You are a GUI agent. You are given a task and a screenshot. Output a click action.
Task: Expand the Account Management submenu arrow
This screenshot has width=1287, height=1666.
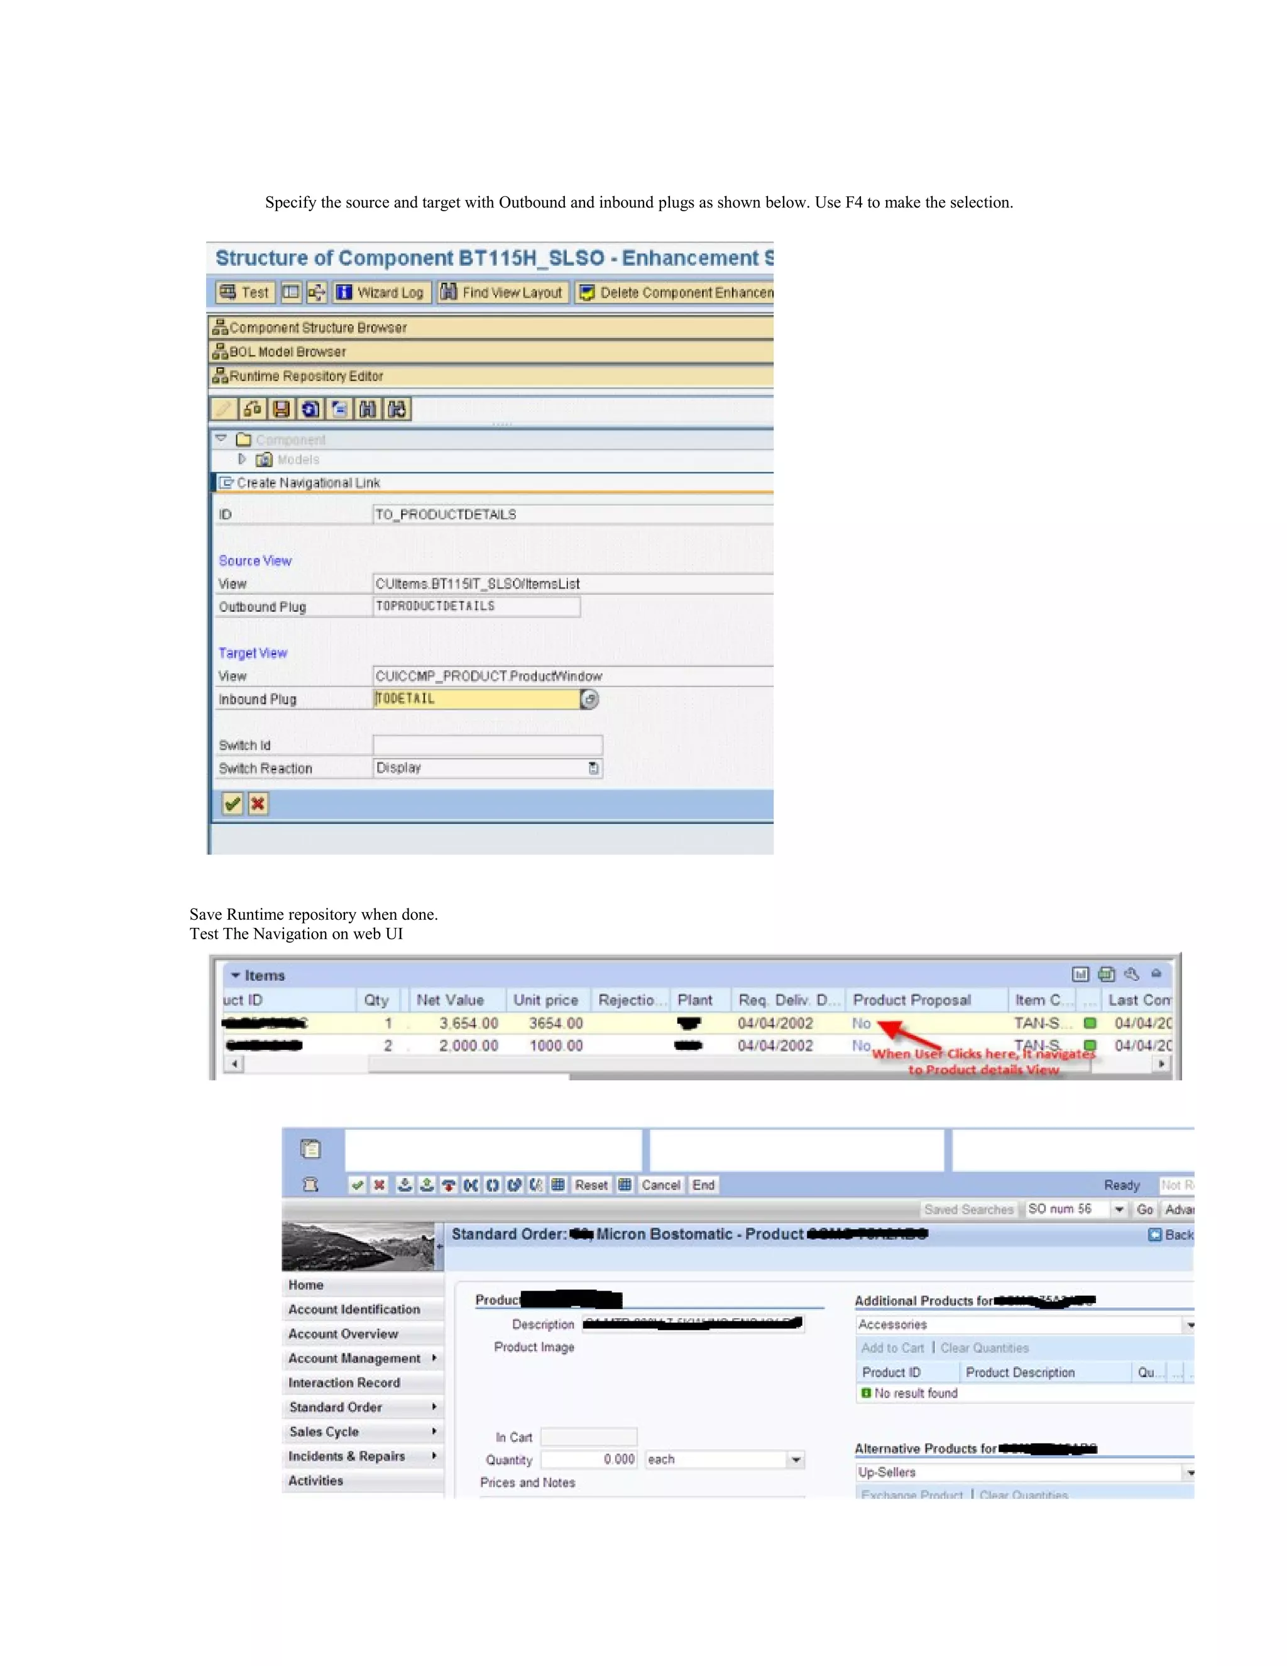[434, 1358]
